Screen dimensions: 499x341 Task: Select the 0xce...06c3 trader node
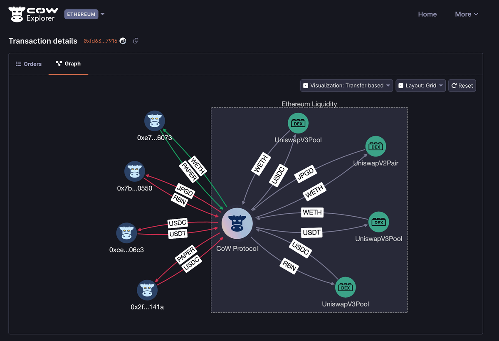126,233
